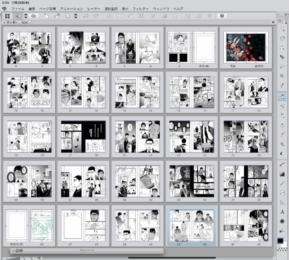289x260 pixels.
Task: Select the Text tool
Action: [x=282, y=212]
